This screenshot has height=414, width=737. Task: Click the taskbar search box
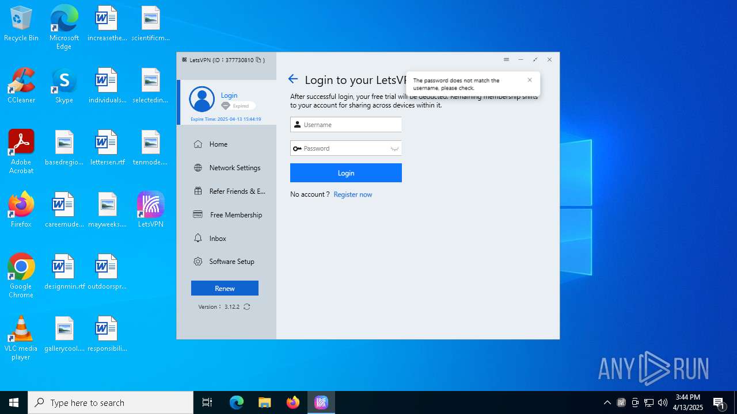111,402
